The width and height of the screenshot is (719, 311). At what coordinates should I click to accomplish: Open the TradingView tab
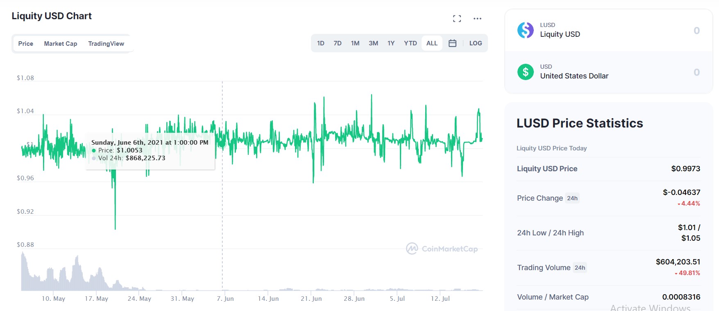(x=106, y=44)
